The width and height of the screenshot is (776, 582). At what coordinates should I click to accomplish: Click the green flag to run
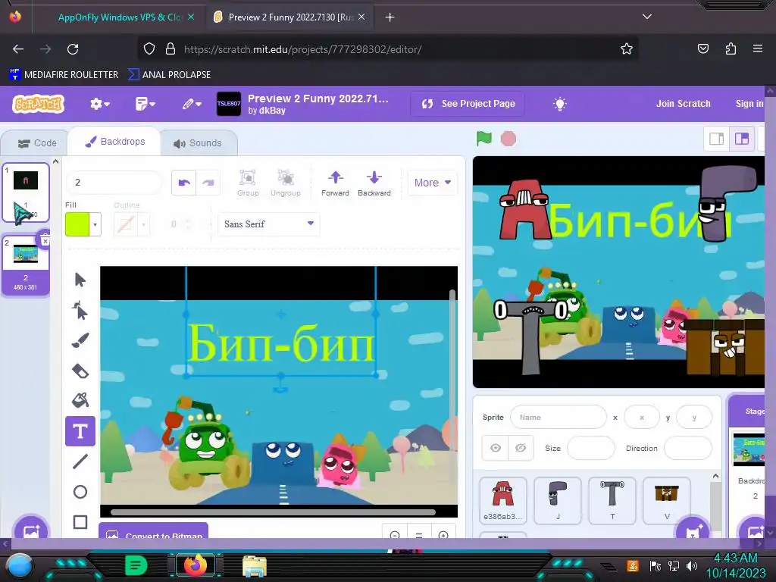[x=484, y=139]
